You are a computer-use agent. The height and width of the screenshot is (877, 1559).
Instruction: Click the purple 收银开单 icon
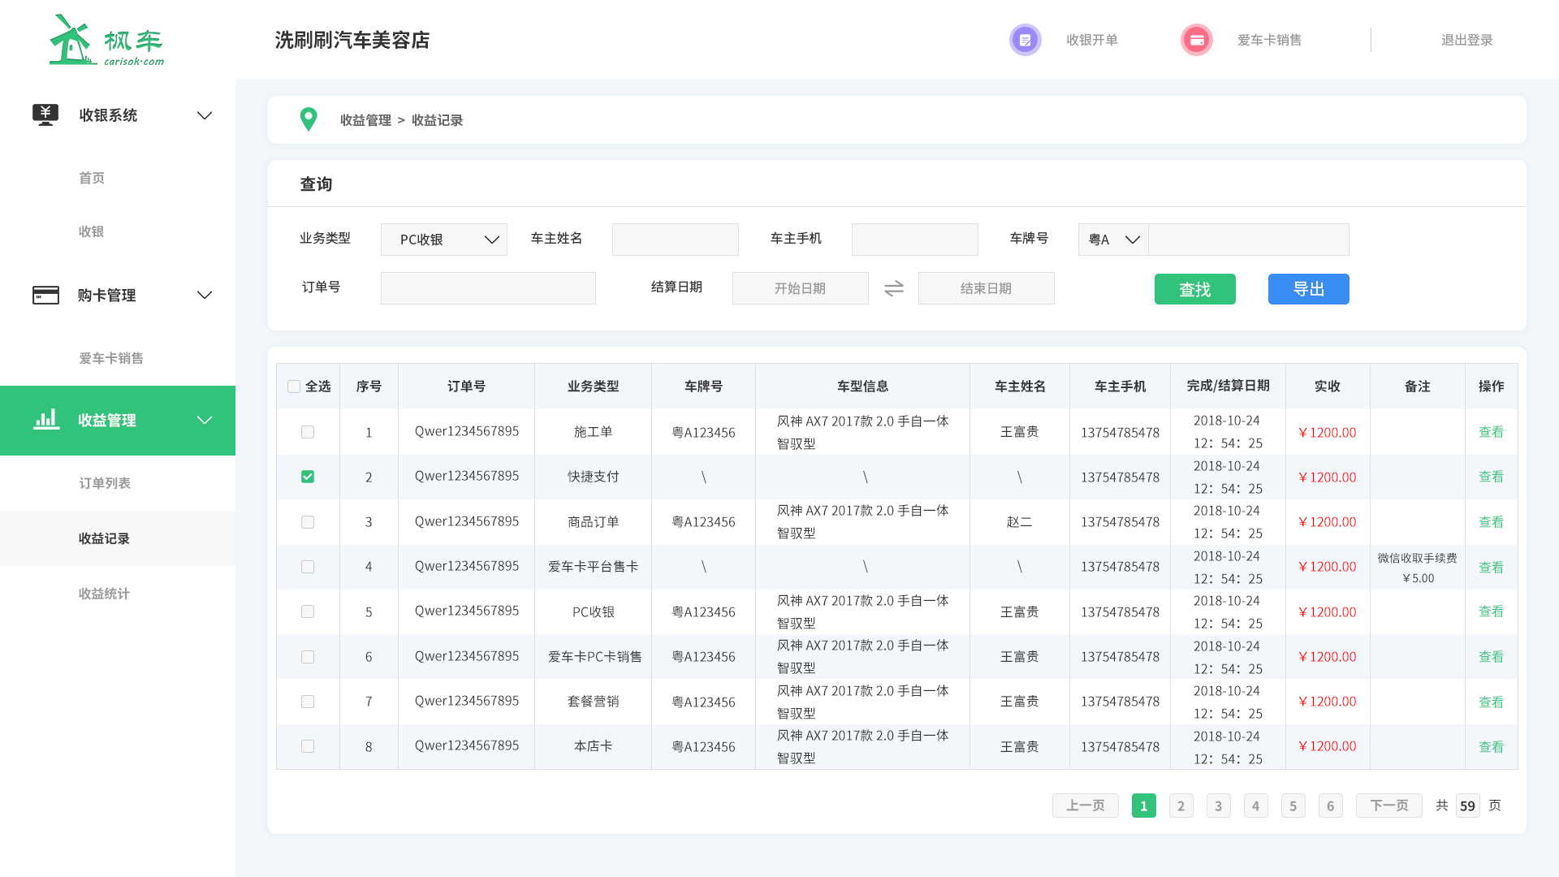point(1025,40)
